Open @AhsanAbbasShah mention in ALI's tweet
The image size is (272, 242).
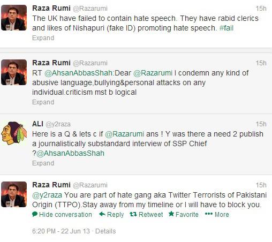click(70, 153)
